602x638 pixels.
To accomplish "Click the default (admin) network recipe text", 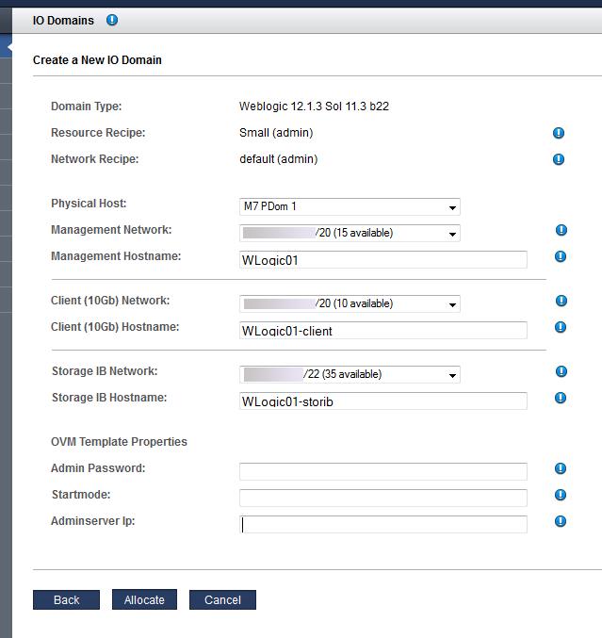I will pos(279,159).
